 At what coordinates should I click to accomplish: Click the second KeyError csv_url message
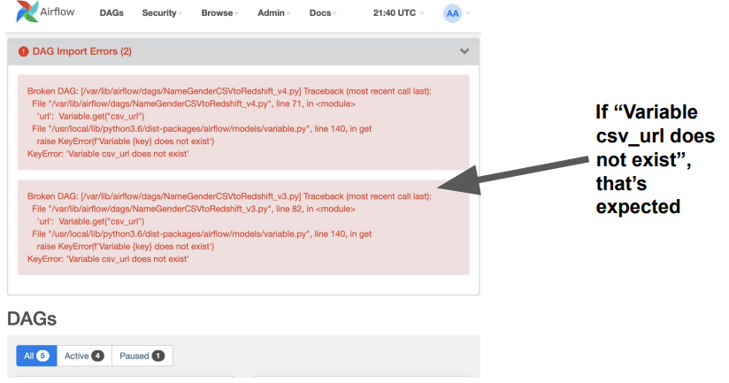(x=108, y=259)
